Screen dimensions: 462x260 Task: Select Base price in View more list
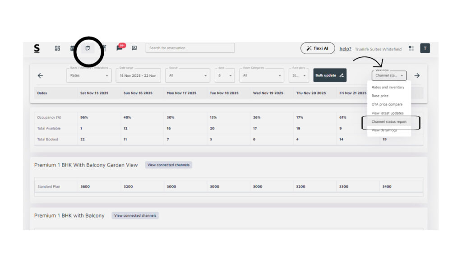coord(380,96)
